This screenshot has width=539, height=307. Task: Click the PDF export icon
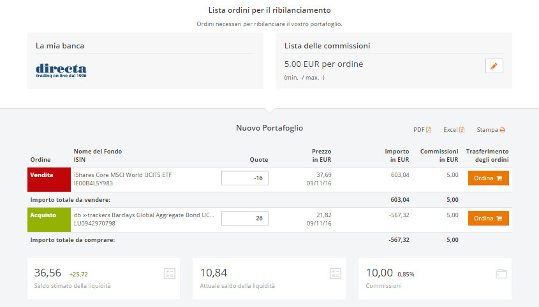tap(429, 130)
